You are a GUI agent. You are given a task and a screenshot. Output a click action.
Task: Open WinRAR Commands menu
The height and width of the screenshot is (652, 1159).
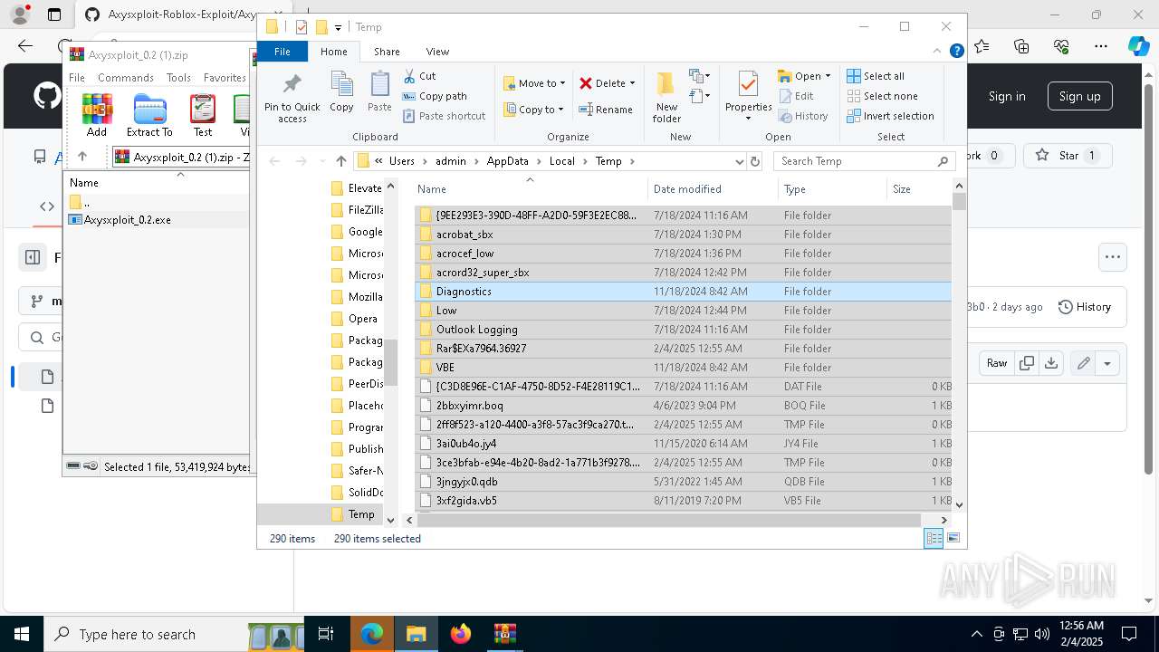pyautogui.click(x=126, y=78)
